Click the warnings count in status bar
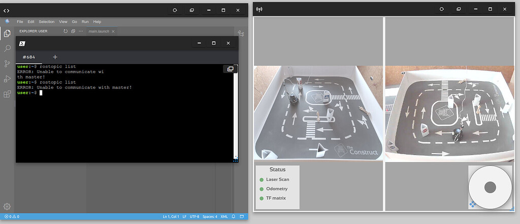The width and height of the screenshot is (520, 224). tap(16, 217)
